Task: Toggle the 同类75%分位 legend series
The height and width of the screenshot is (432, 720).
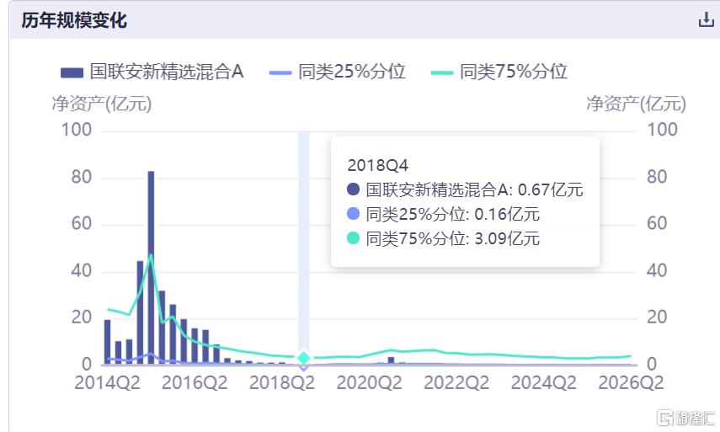Action: (x=499, y=72)
